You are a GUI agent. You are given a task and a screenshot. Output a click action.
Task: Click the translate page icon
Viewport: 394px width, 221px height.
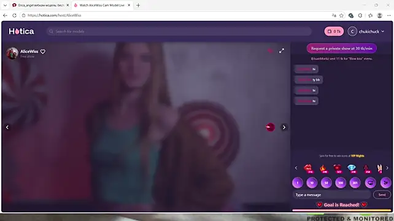pyautogui.click(x=334, y=15)
